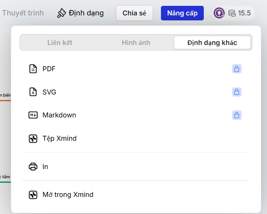Click the Nâng cấp upgrade button
Viewport: 267px width, 214px height.
(182, 13)
